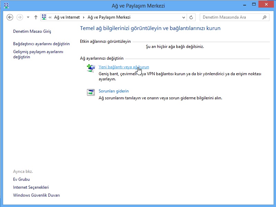This screenshot has width=276, height=207.
Task: Minimize the Ağ ve Paylaşım Merkezi window
Action: click(x=245, y=5)
